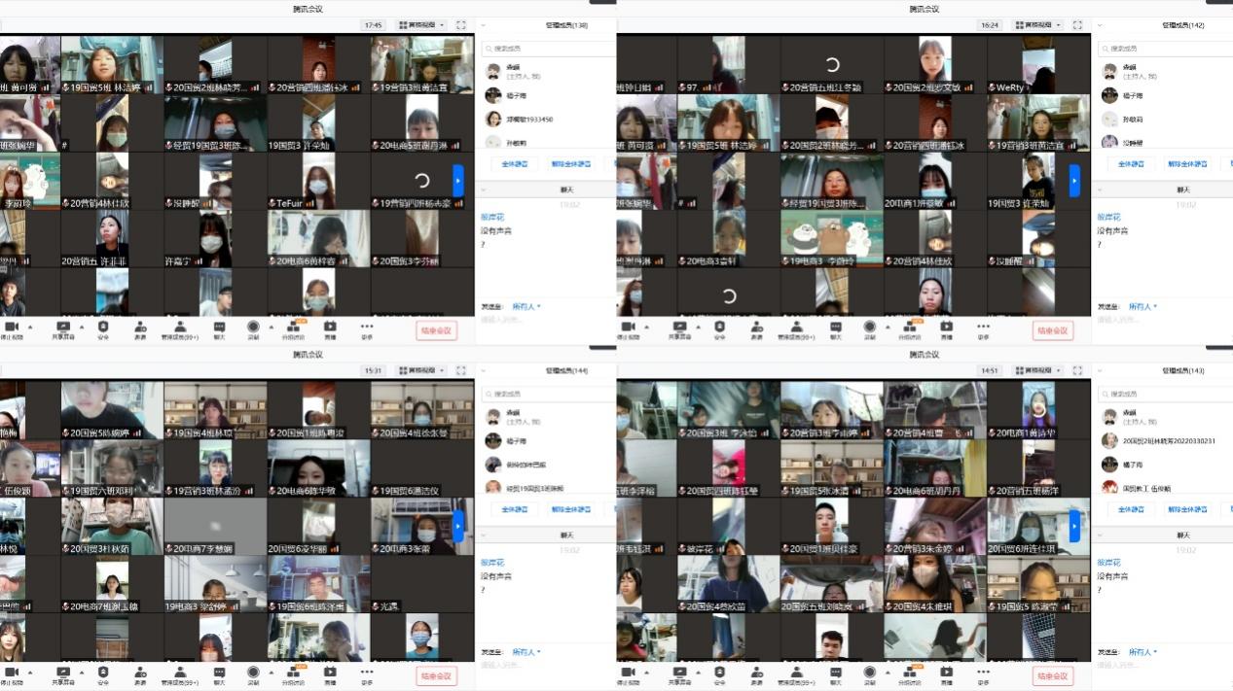1233x691 pixels.
Task: Open the invite icon in bottom-right meeting toolbar
Action: click(x=757, y=672)
